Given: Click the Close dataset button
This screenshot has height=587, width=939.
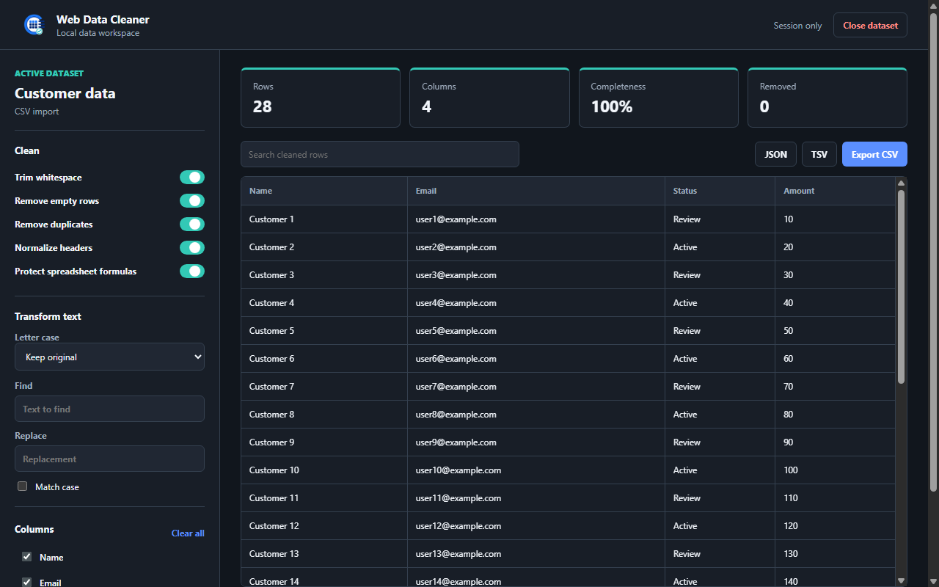Looking at the screenshot, I should [870, 25].
